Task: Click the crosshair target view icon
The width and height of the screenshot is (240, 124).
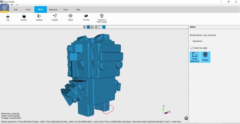Action: pyautogui.click(x=84, y=27)
